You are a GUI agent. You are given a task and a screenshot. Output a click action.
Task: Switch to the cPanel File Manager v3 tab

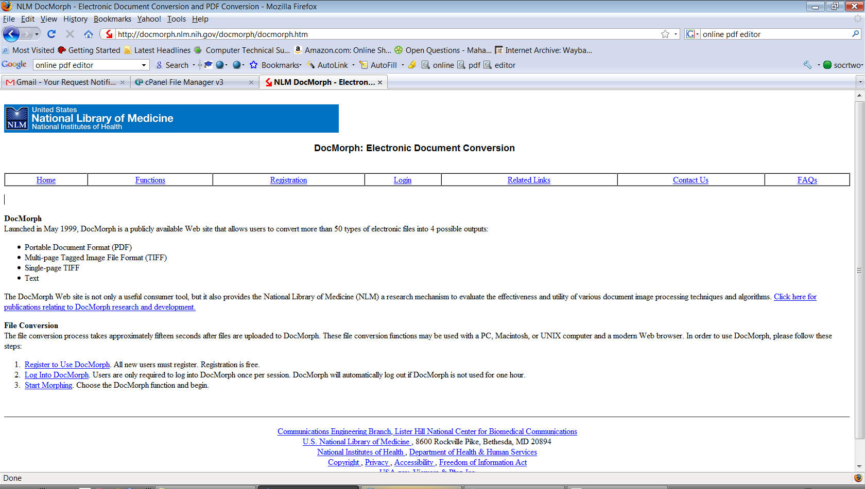coord(194,82)
